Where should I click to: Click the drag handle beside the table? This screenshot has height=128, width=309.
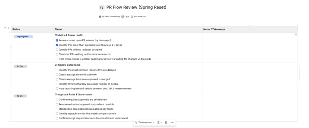pyautogui.click(x=8, y=28)
